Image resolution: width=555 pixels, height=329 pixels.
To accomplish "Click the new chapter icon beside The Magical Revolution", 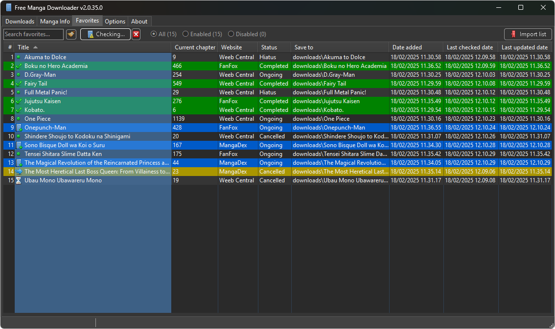I will point(19,163).
